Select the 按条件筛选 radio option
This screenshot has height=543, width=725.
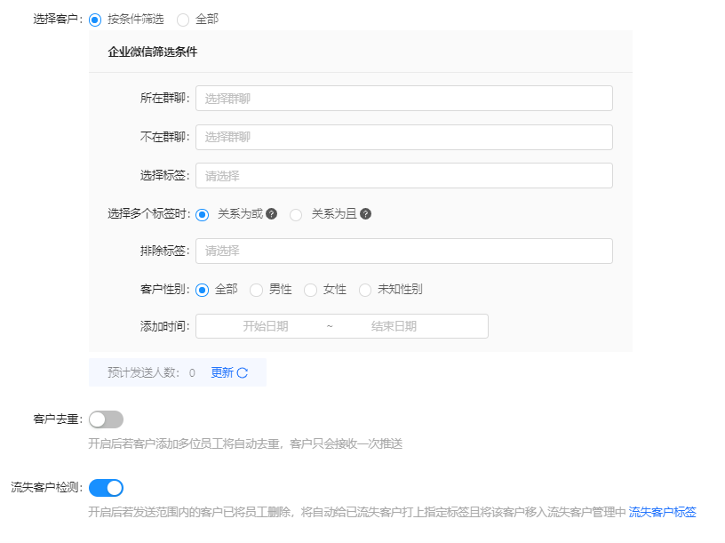point(95,20)
